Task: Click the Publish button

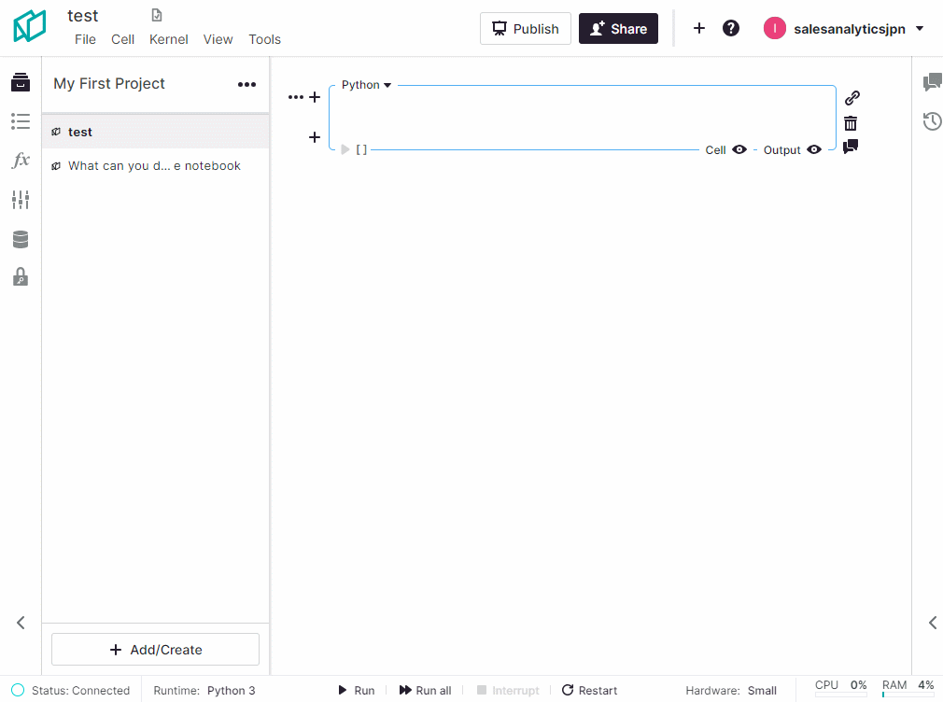Action: (x=525, y=29)
